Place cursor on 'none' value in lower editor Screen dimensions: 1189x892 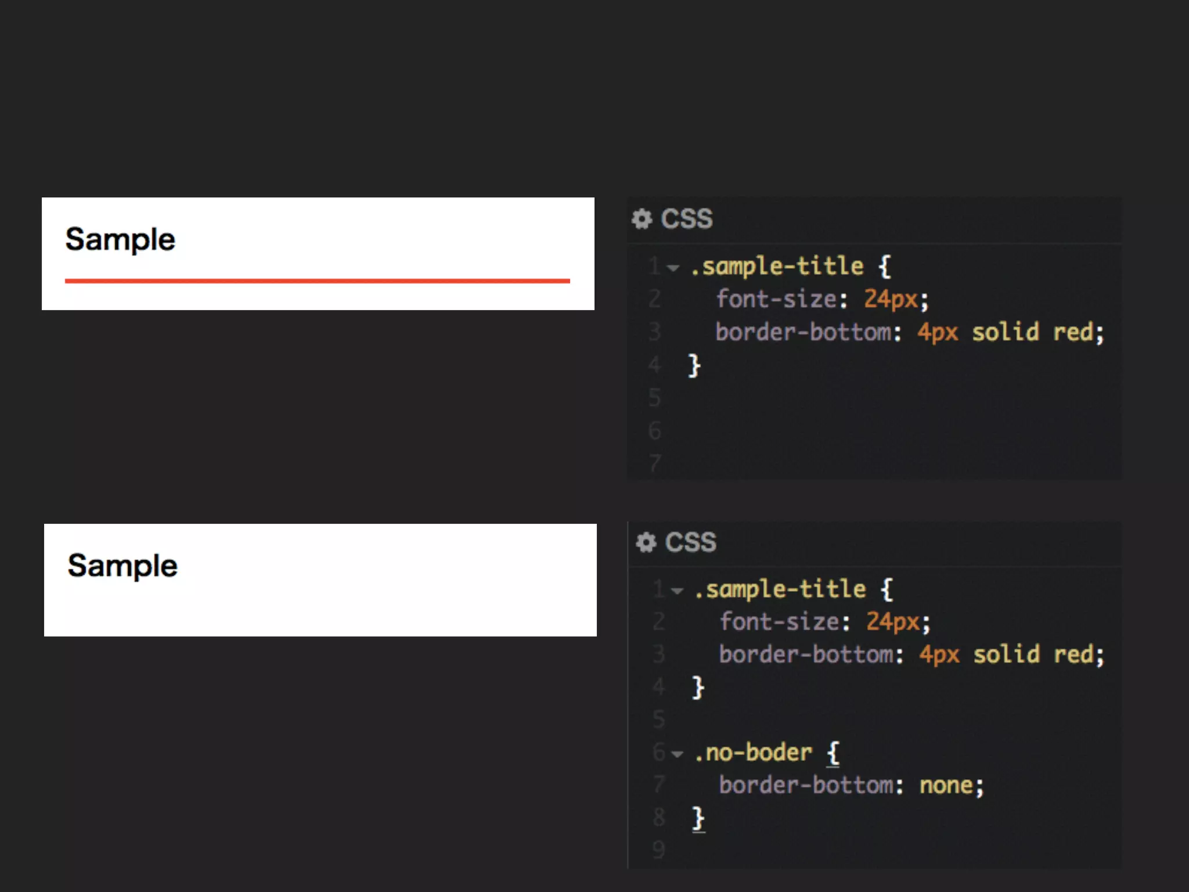pos(946,786)
